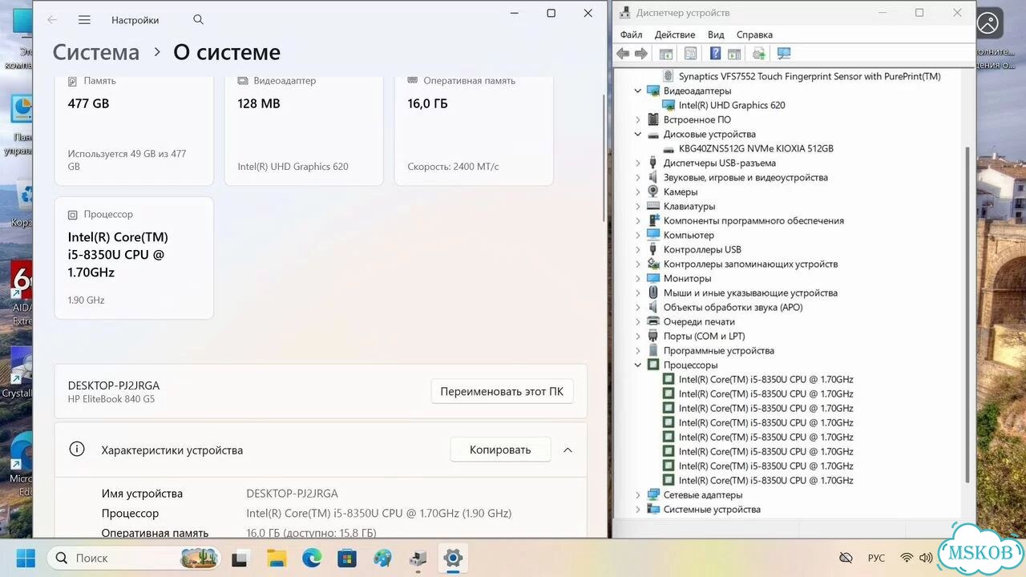This screenshot has width=1026, height=577.
Task: Open Действие menu in Device Manager
Action: click(675, 34)
